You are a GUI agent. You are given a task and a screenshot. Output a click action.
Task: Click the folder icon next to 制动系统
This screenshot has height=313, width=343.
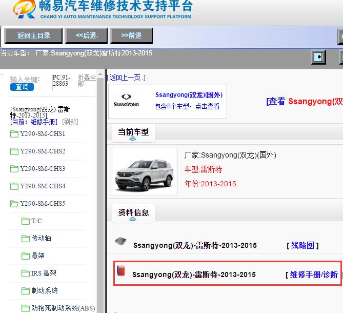point(25,291)
